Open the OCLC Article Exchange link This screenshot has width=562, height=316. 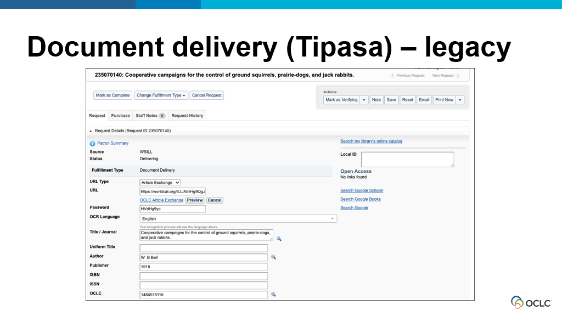click(x=161, y=200)
